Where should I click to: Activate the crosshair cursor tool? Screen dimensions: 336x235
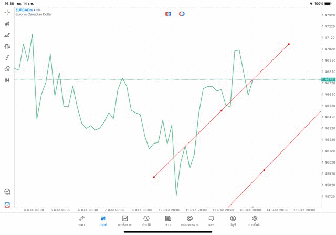tap(7, 12)
